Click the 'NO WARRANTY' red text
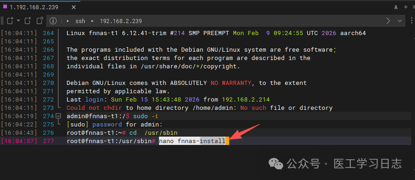The image size is (415, 180). tap(231, 83)
